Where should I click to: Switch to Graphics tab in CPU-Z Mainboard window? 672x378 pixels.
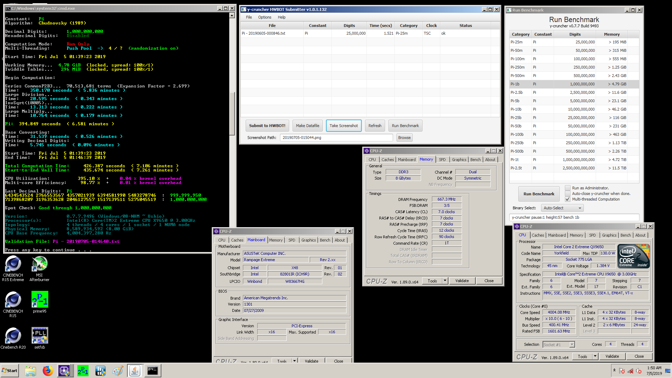point(308,240)
